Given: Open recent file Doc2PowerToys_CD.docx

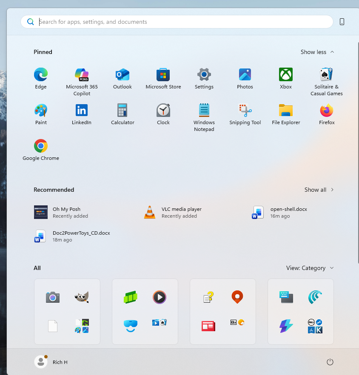Looking at the screenshot, I should [72, 236].
